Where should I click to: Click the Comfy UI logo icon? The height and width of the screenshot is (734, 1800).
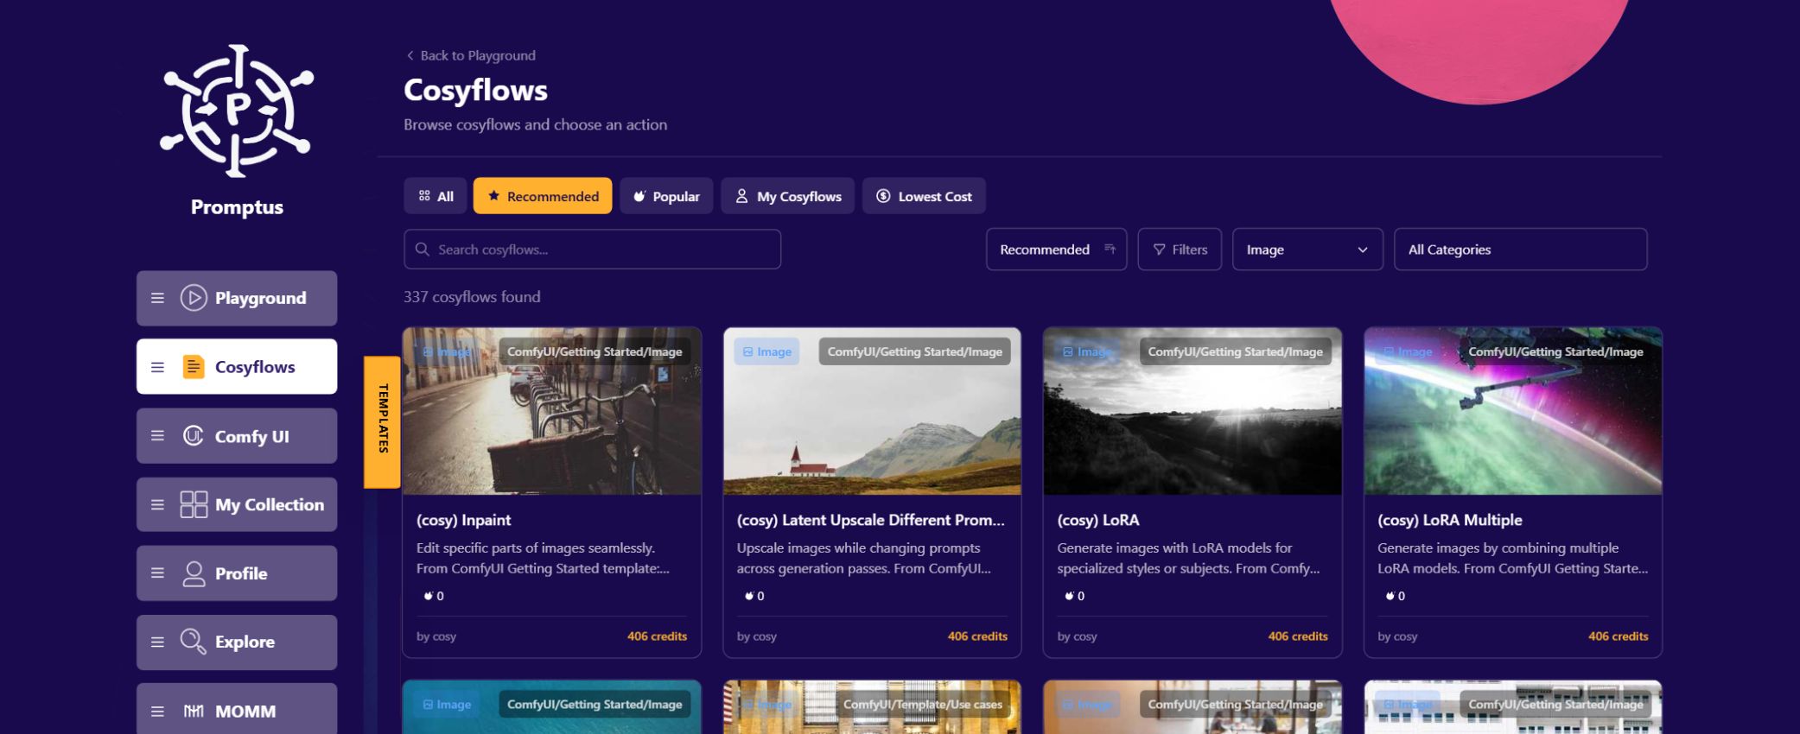pos(194,435)
